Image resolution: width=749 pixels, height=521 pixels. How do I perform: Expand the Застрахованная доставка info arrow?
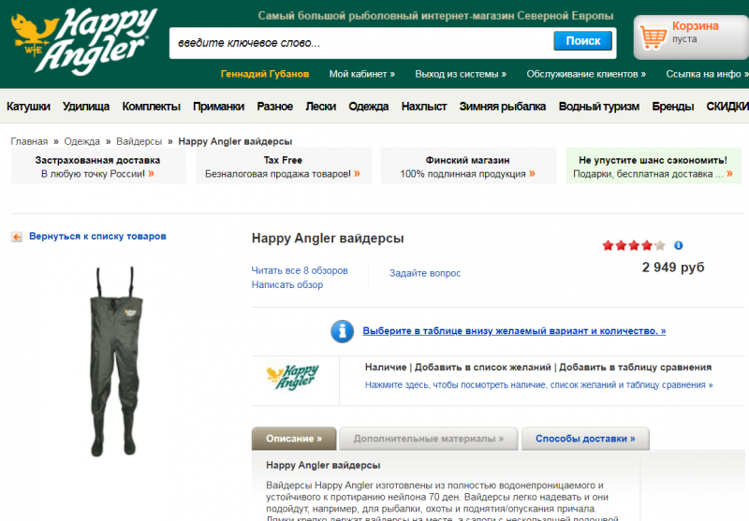151,174
